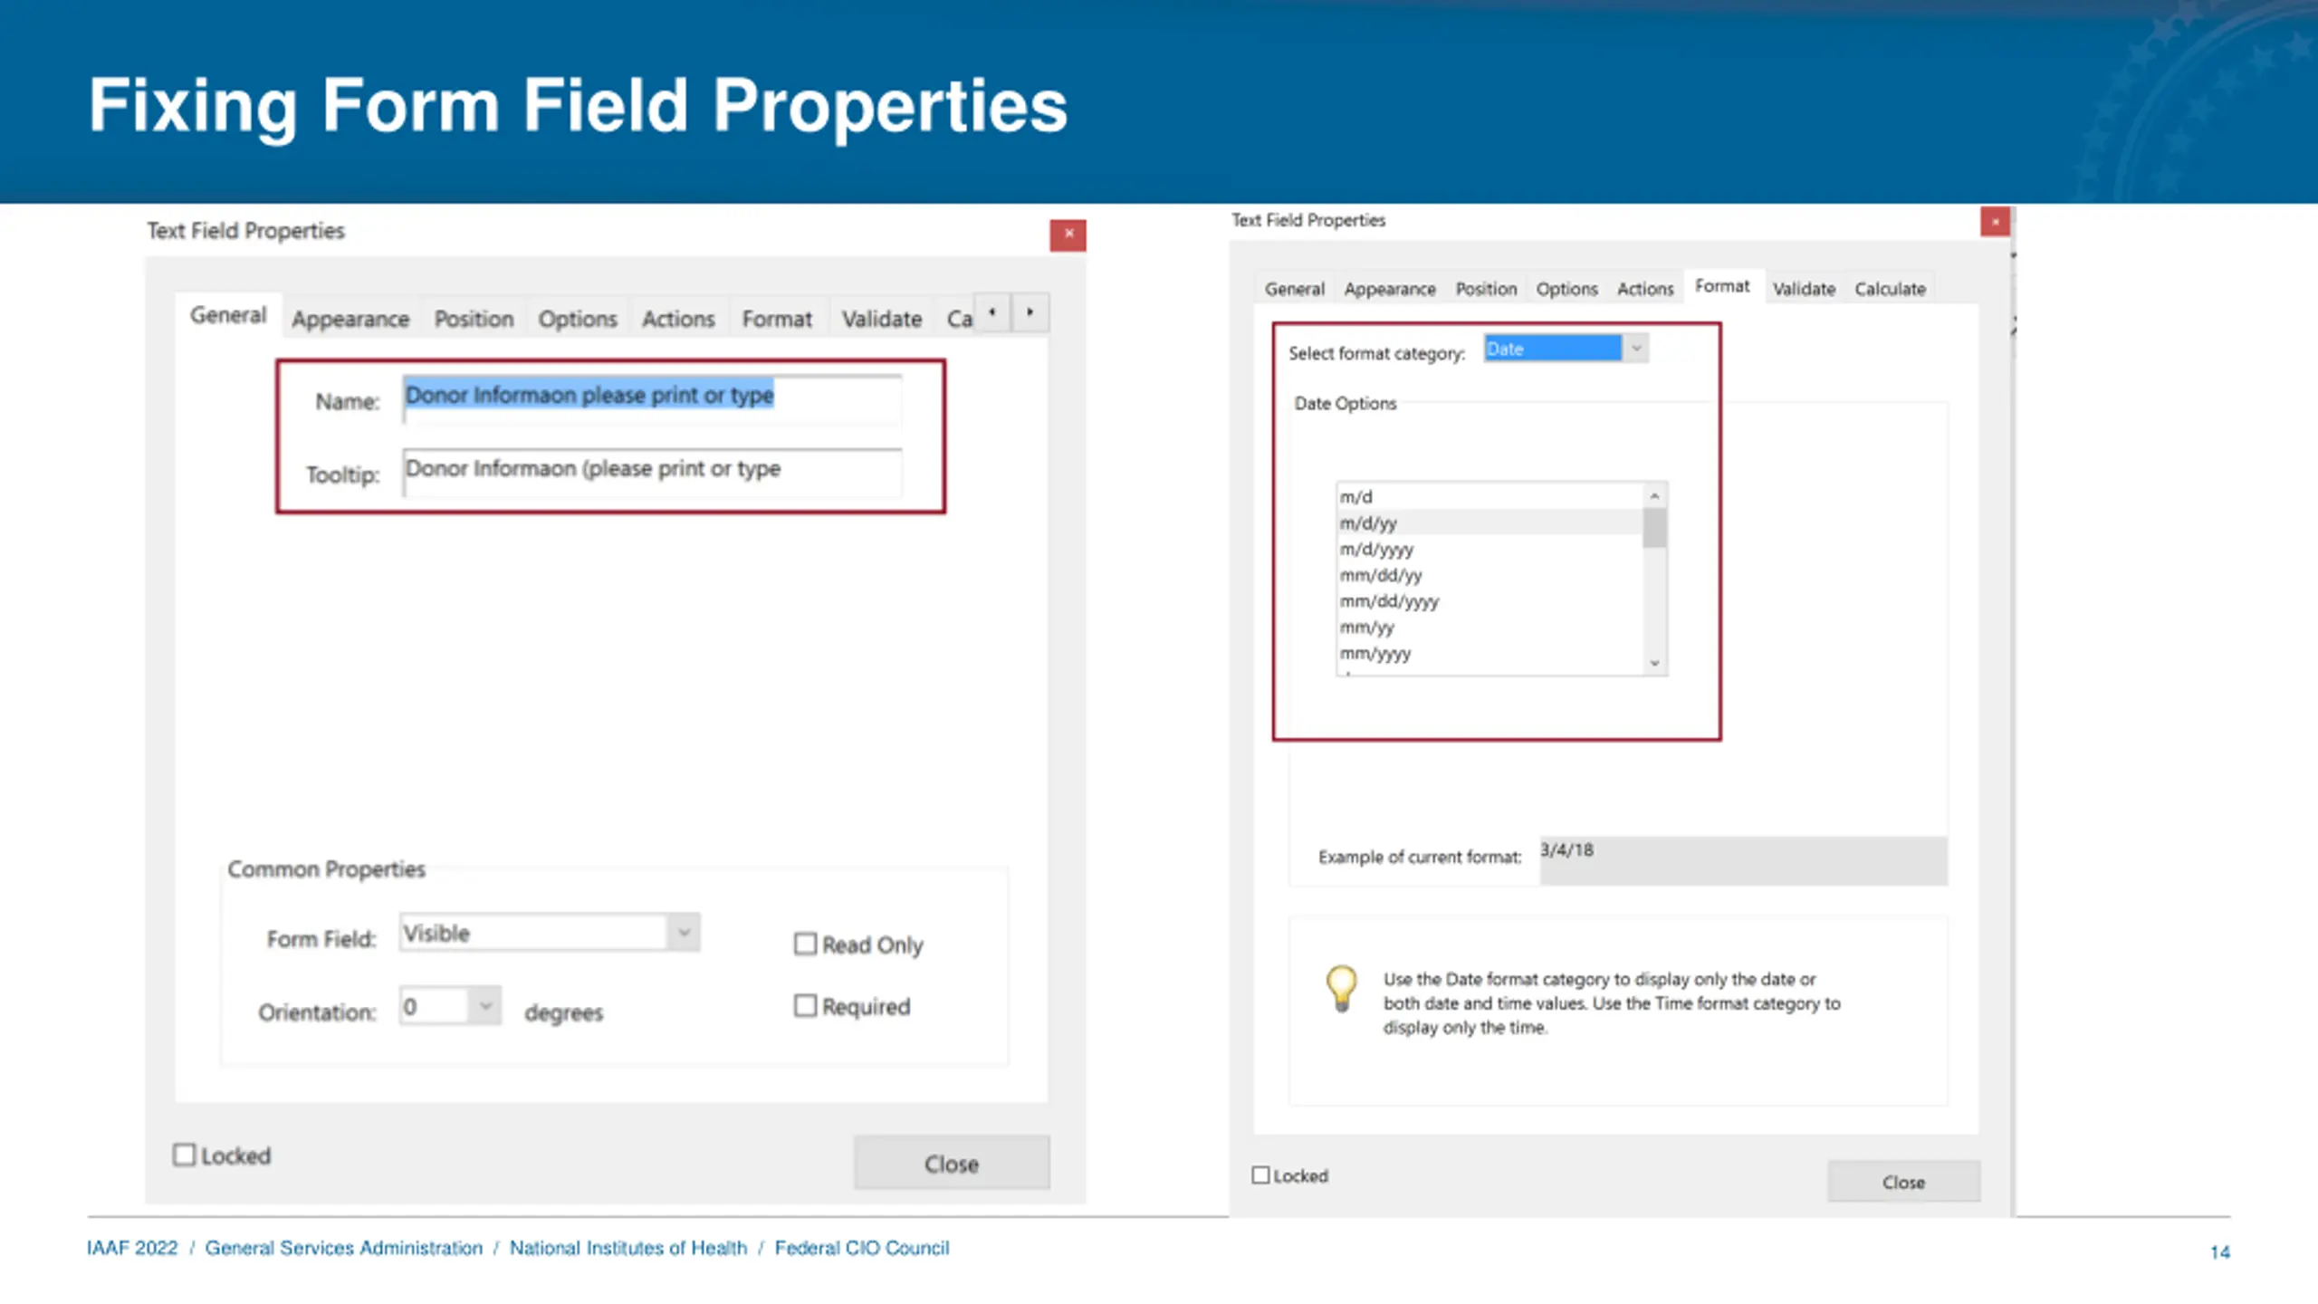Select m/d/yyyy date format
2318x1304 pixels.
(1490, 549)
